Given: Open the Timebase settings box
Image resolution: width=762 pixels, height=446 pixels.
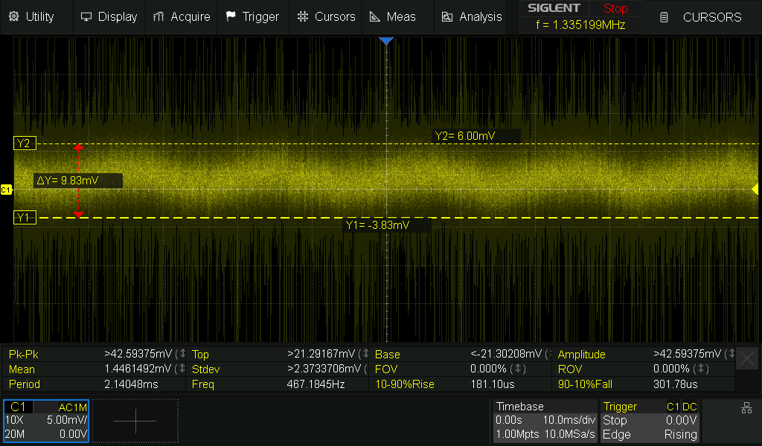Looking at the screenshot, I should [x=545, y=421].
